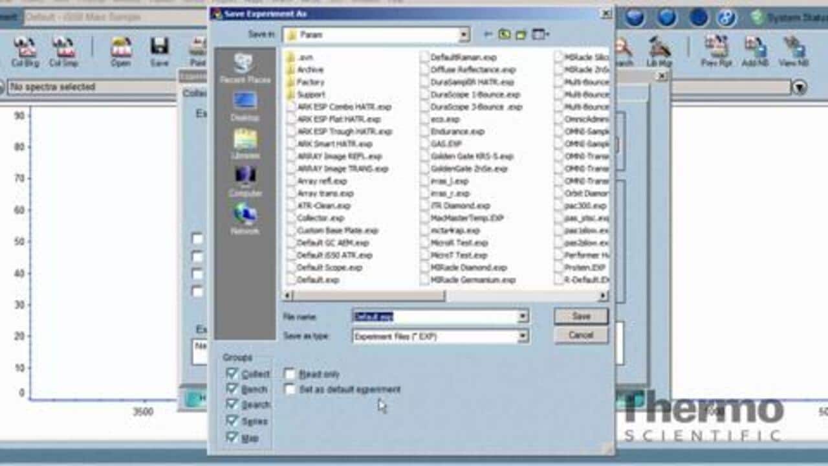The height and width of the screenshot is (466, 828).
Task: Click the Cancel button
Action: 581,335
